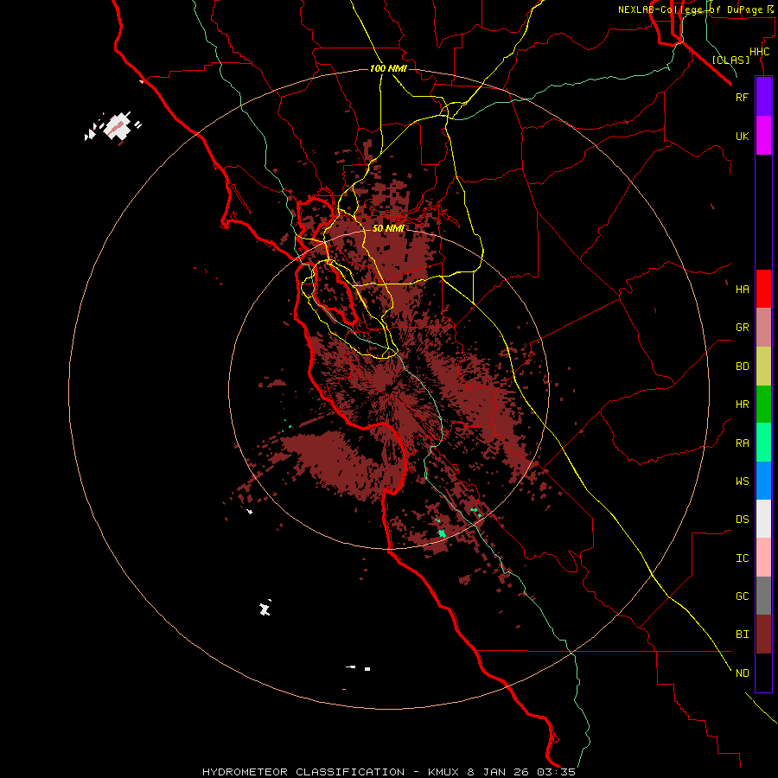Viewport: 778px width, 778px height.
Task: Select the IC light pink legend swatch
Action: coord(763,558)
